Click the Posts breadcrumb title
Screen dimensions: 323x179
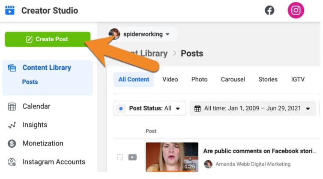[192, 54]
